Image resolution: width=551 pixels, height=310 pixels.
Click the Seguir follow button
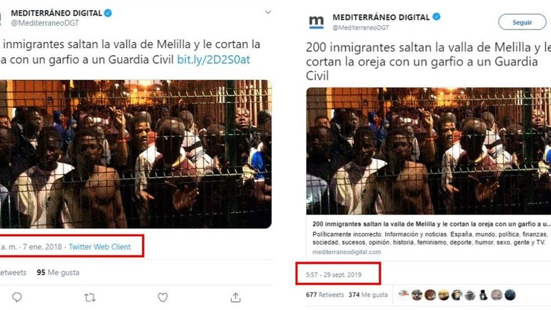(x=522, y=22)
